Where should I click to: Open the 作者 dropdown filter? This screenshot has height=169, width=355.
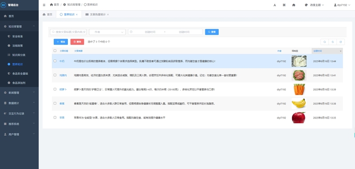[x=107, y=32]
